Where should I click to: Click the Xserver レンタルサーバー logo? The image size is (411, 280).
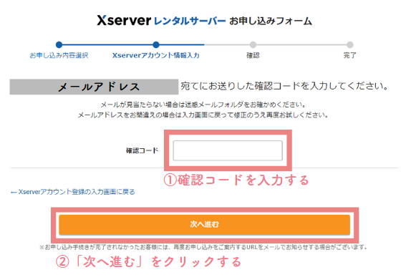[161, 21]
